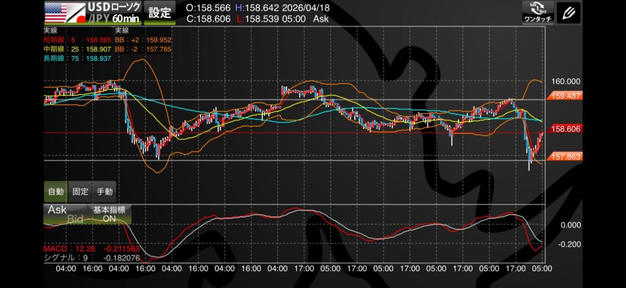Open the ローソク 60min chart type selector
The width and height of the screenshot is (626, 288).
coord(113,12)
